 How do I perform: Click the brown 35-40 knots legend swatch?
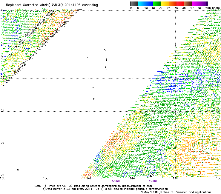click(188, 4)
